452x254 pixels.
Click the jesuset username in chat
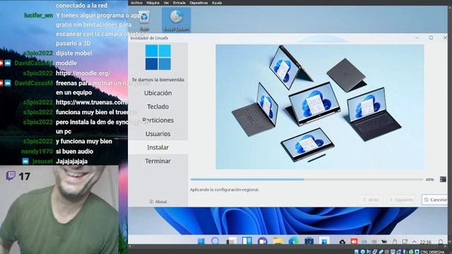pyautogui.click(x=42, y=162)
